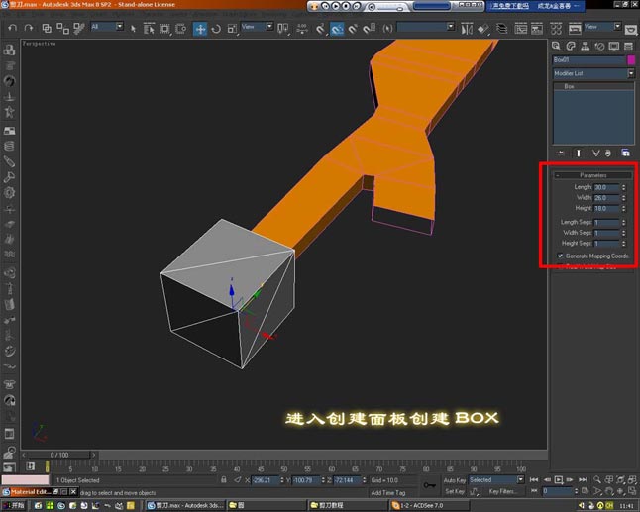
Task: Toggle Window/Crossing selection mode
Action: [181, 29]
